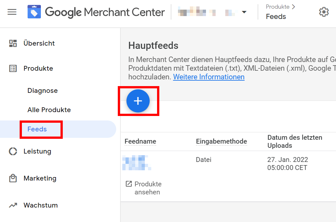Click Datum des letzten Uploads header
Viewport: 336px width, 222px height.
(x=294, y=141)
